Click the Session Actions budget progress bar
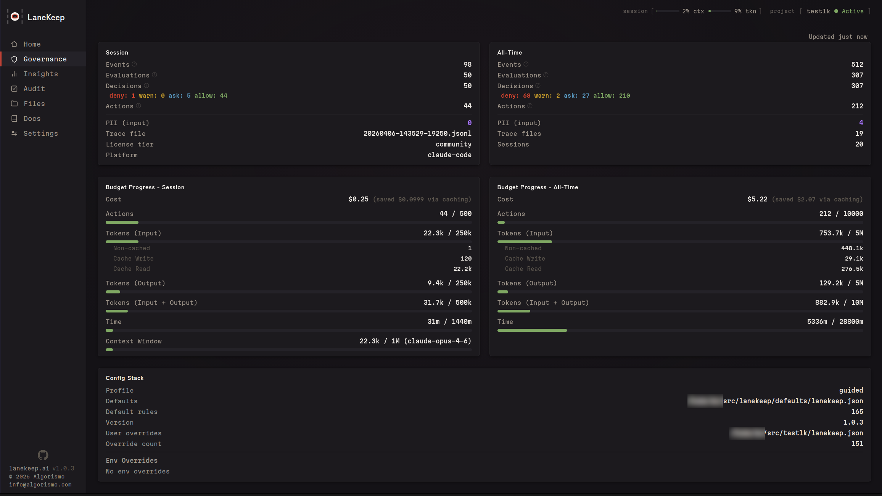Image resolution: width=882 pixels, height=496 pixels. point(289,222)
